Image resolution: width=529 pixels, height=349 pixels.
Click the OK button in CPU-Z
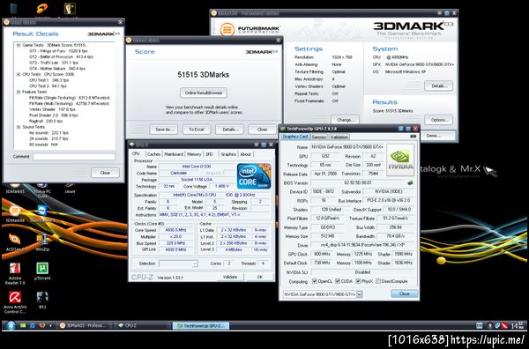260,277
